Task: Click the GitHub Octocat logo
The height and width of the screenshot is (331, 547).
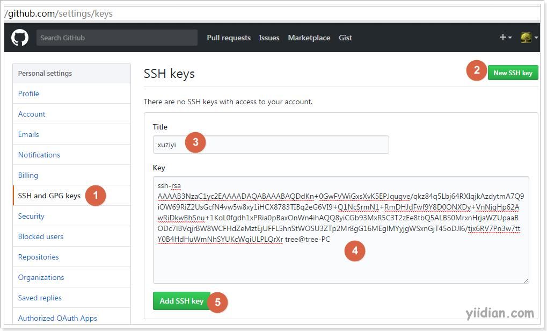Action: tap(19, 38)
